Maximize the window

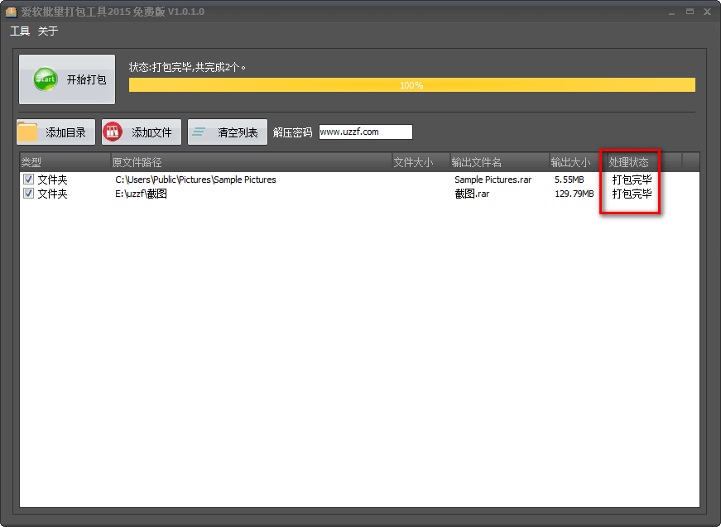[x=690, y=12]
